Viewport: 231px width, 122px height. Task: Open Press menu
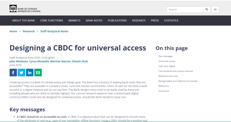[x=155, y=20]
